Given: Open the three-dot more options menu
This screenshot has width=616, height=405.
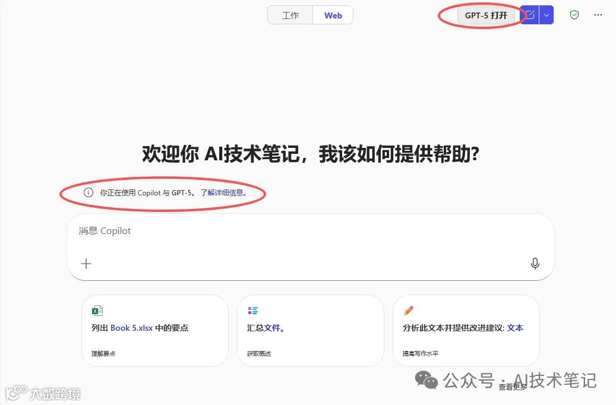Looking at the screenshot, I should click(x=598, y=15).
